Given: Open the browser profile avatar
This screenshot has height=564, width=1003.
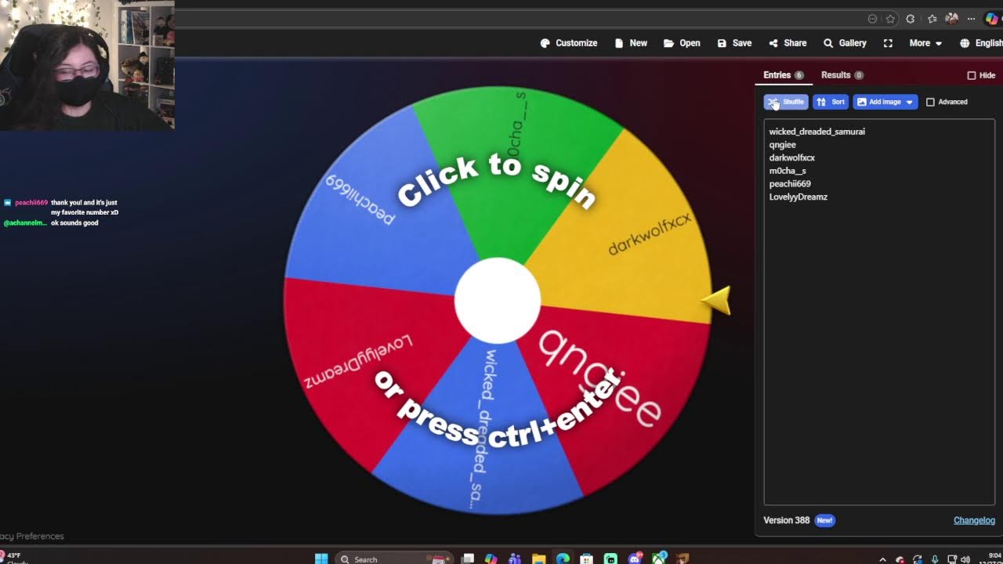Looking at the screenshot, I should click(952, 19).
